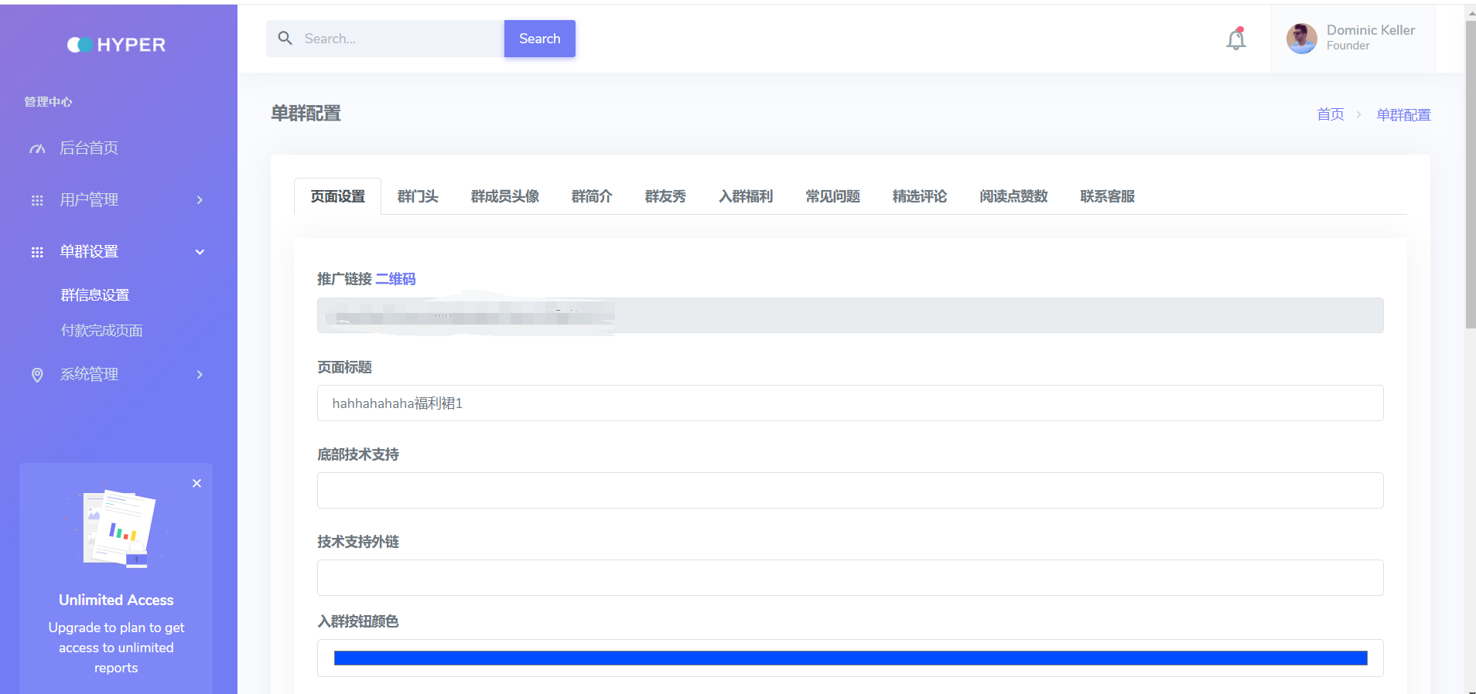Switch to the 群门头 tab
This screenshot has height=694, width=1476.
pyautogui.click(x=418, y=196)
